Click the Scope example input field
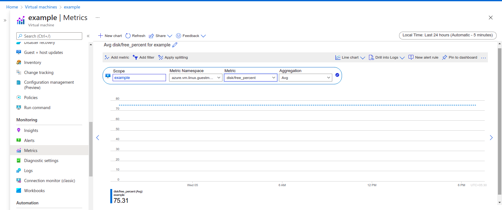502x210 pixels. (x=139, y=78)
